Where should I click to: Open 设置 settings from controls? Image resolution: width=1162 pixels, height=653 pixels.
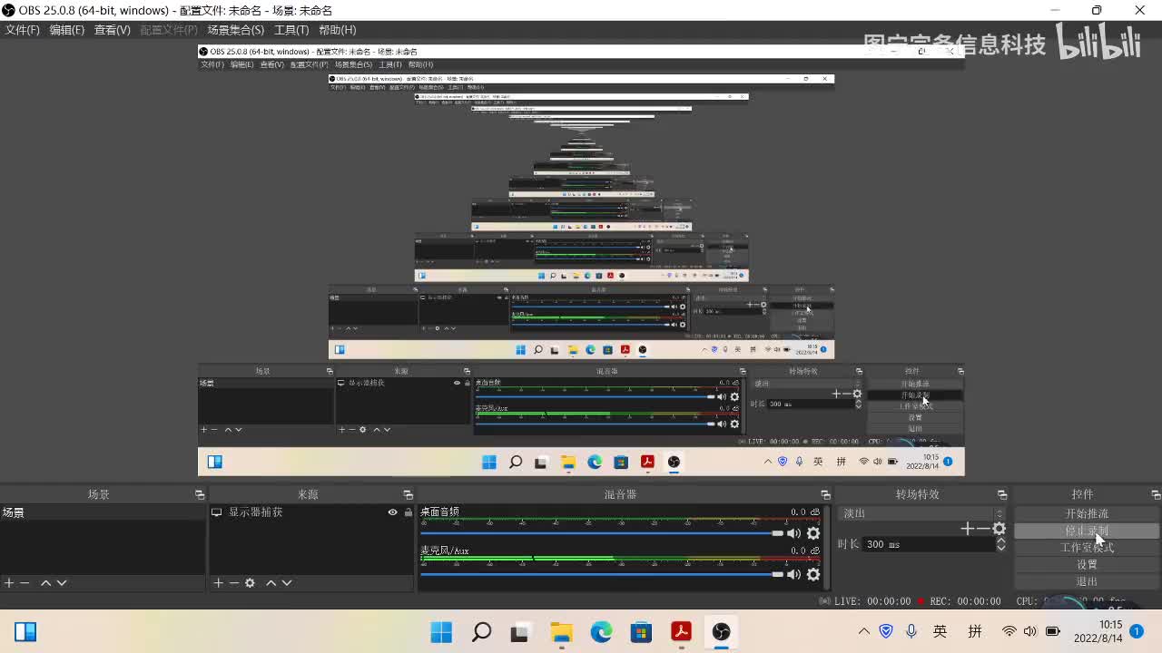(1087, 564)
